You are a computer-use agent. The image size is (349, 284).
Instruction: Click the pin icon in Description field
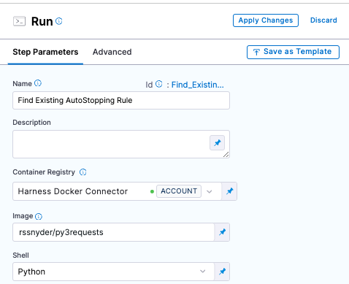pyautogui.click(x=217, y=143)
